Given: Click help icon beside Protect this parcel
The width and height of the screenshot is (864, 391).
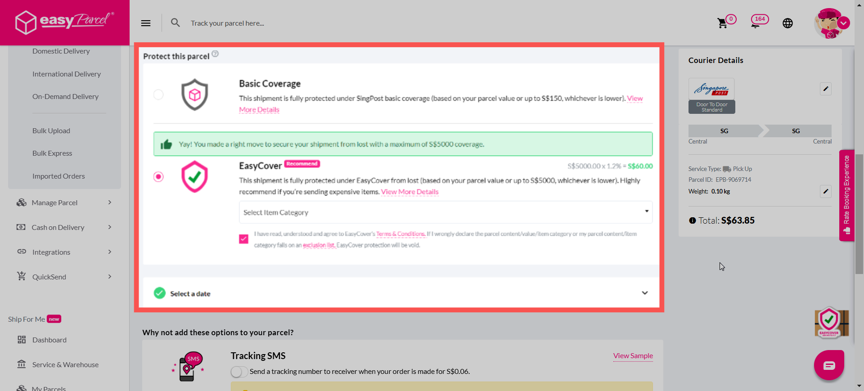Looking at the screenshot, I should (215, 54).
